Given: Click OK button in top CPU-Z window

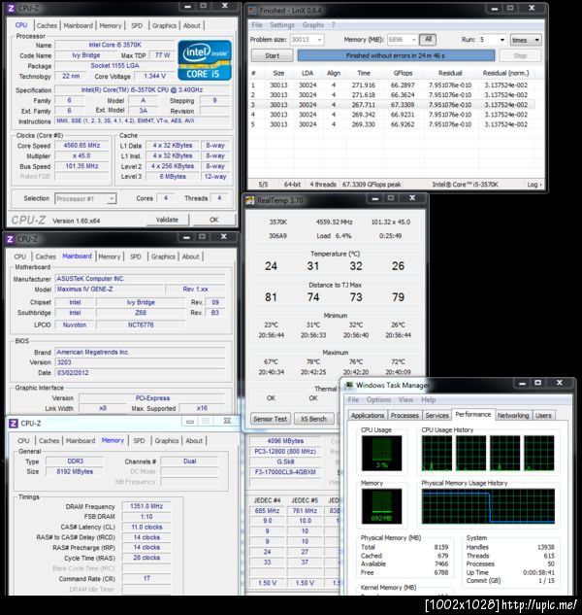Looking at the screenshot, I should click(x=213, y=220).
